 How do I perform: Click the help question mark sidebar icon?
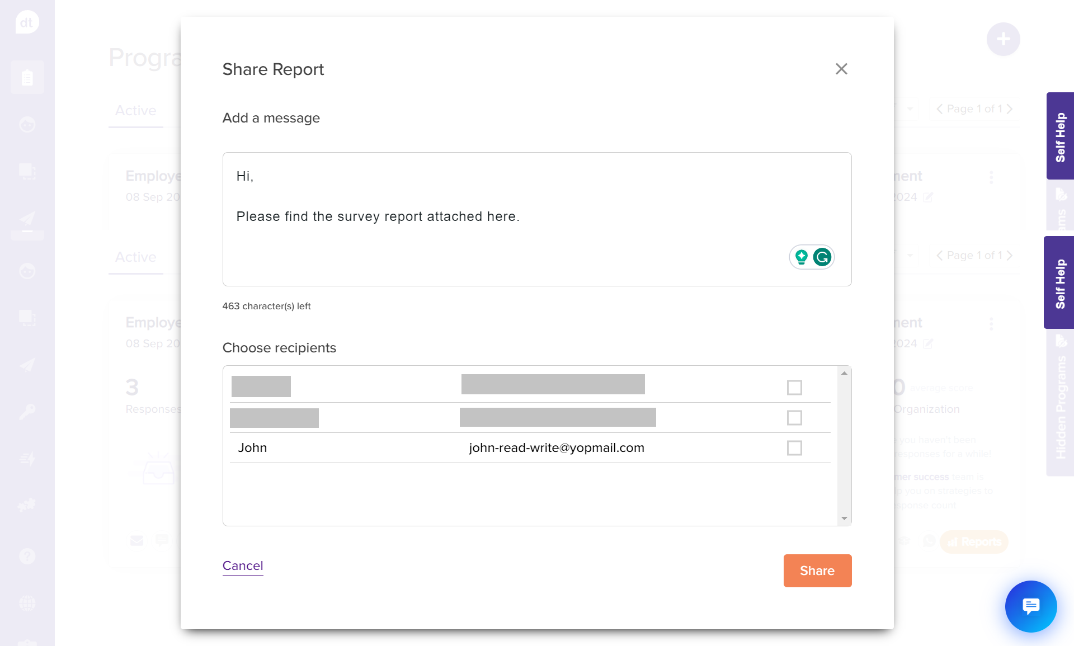[27, 556]
